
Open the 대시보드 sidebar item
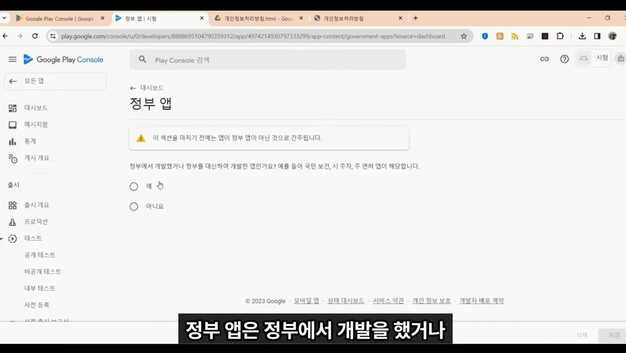point(36,108)
